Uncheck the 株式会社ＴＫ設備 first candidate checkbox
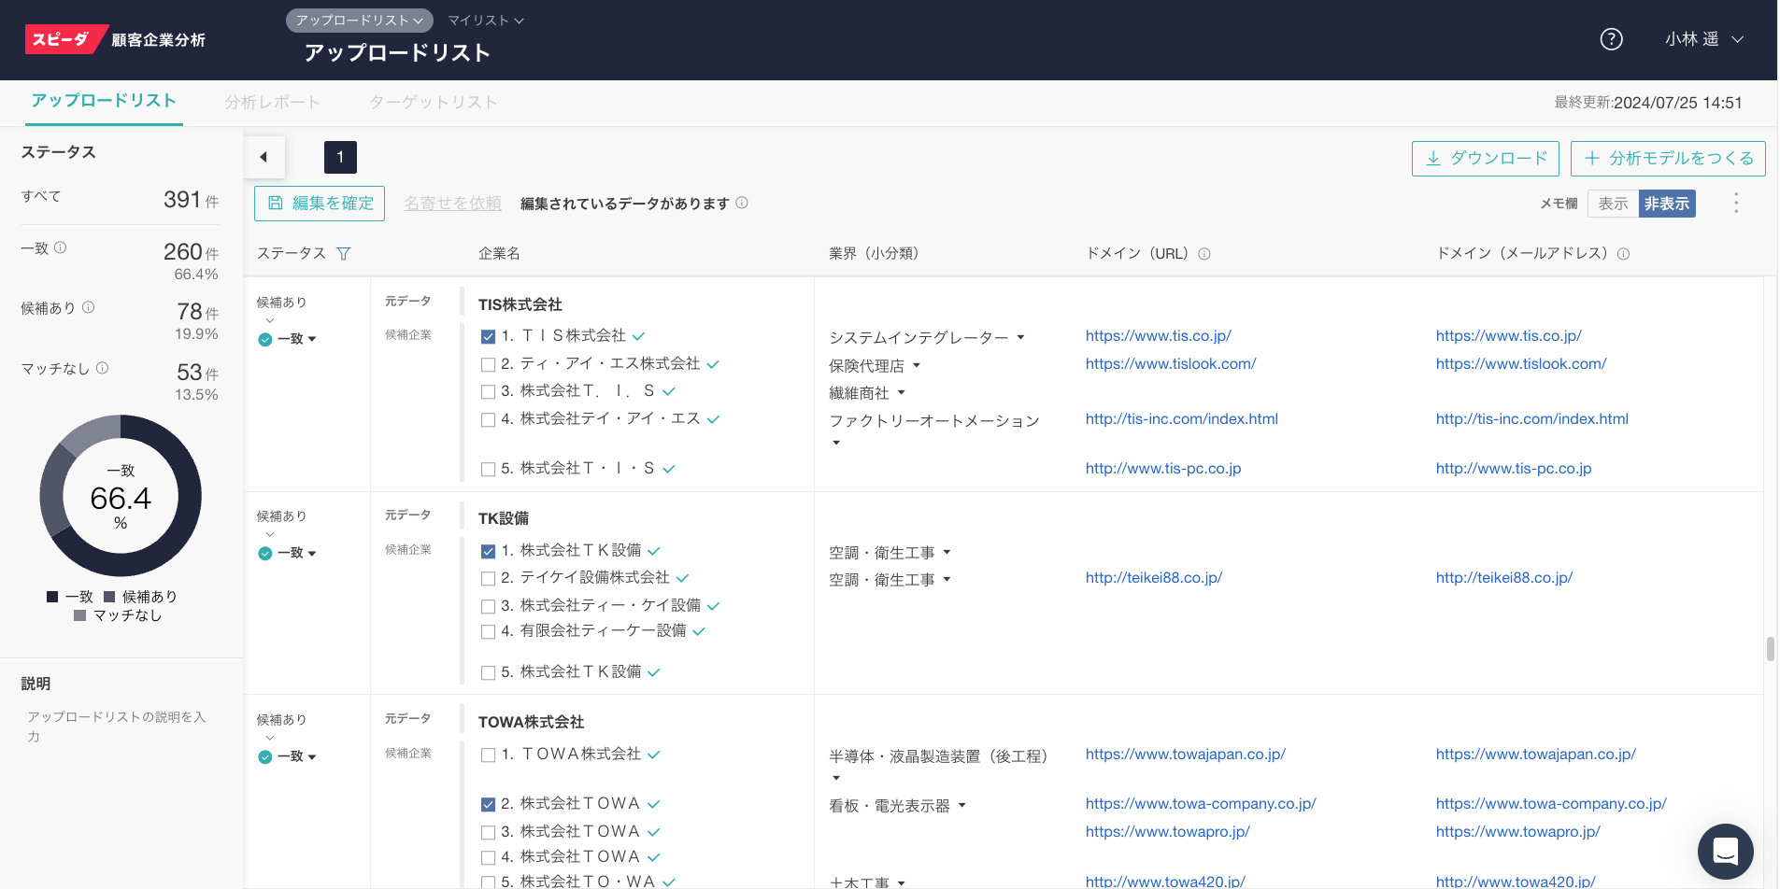The height and width of the screenshot is (889, 1780). (x=488, y=551)
